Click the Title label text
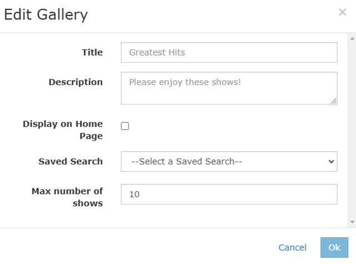 point(92,52)
